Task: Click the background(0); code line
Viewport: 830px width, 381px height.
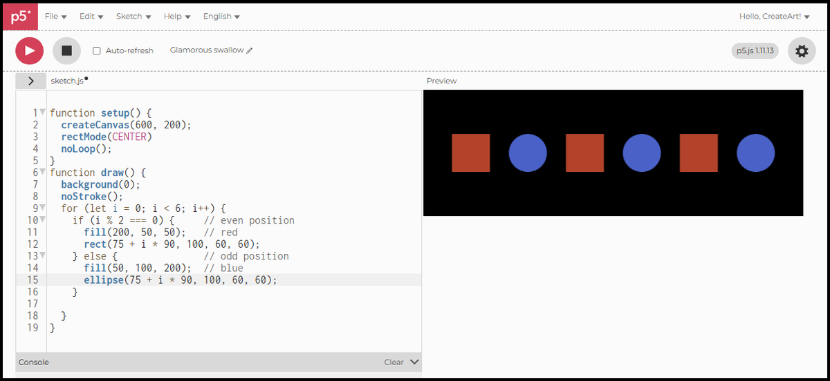Action: [100, 184]
